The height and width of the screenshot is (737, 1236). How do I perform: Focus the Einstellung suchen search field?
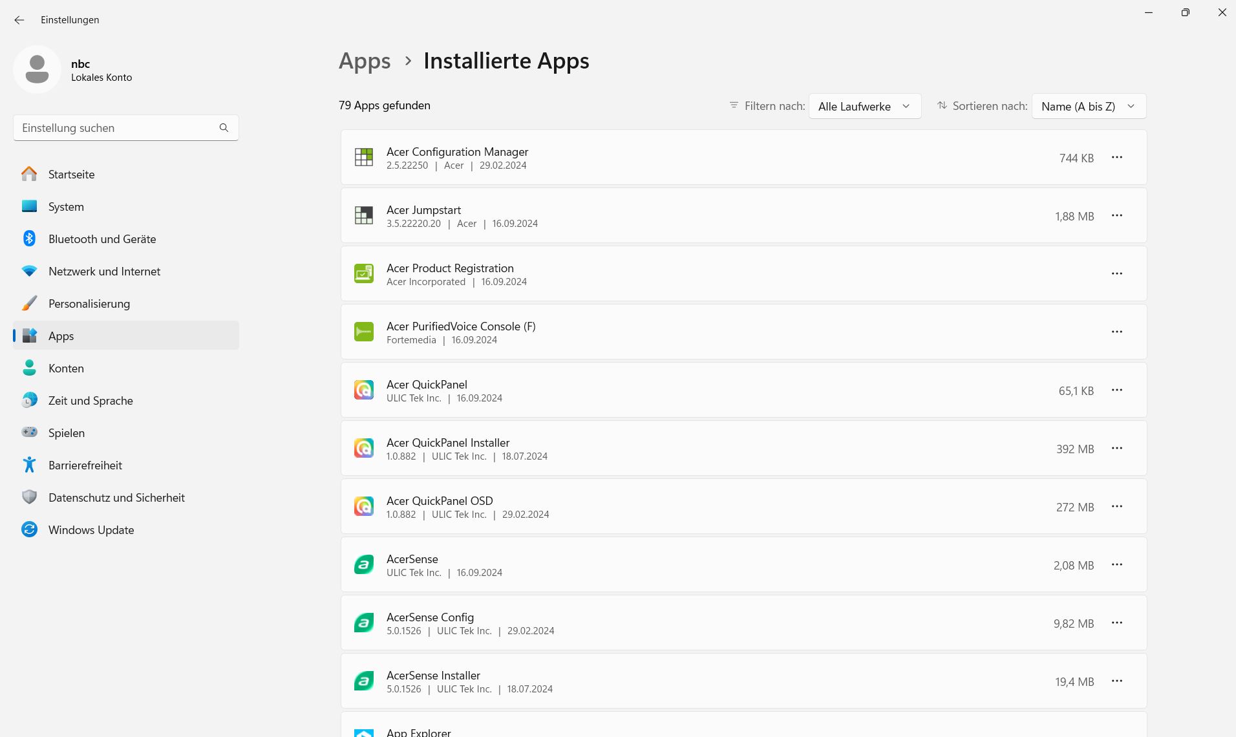[x=116, y=128]
